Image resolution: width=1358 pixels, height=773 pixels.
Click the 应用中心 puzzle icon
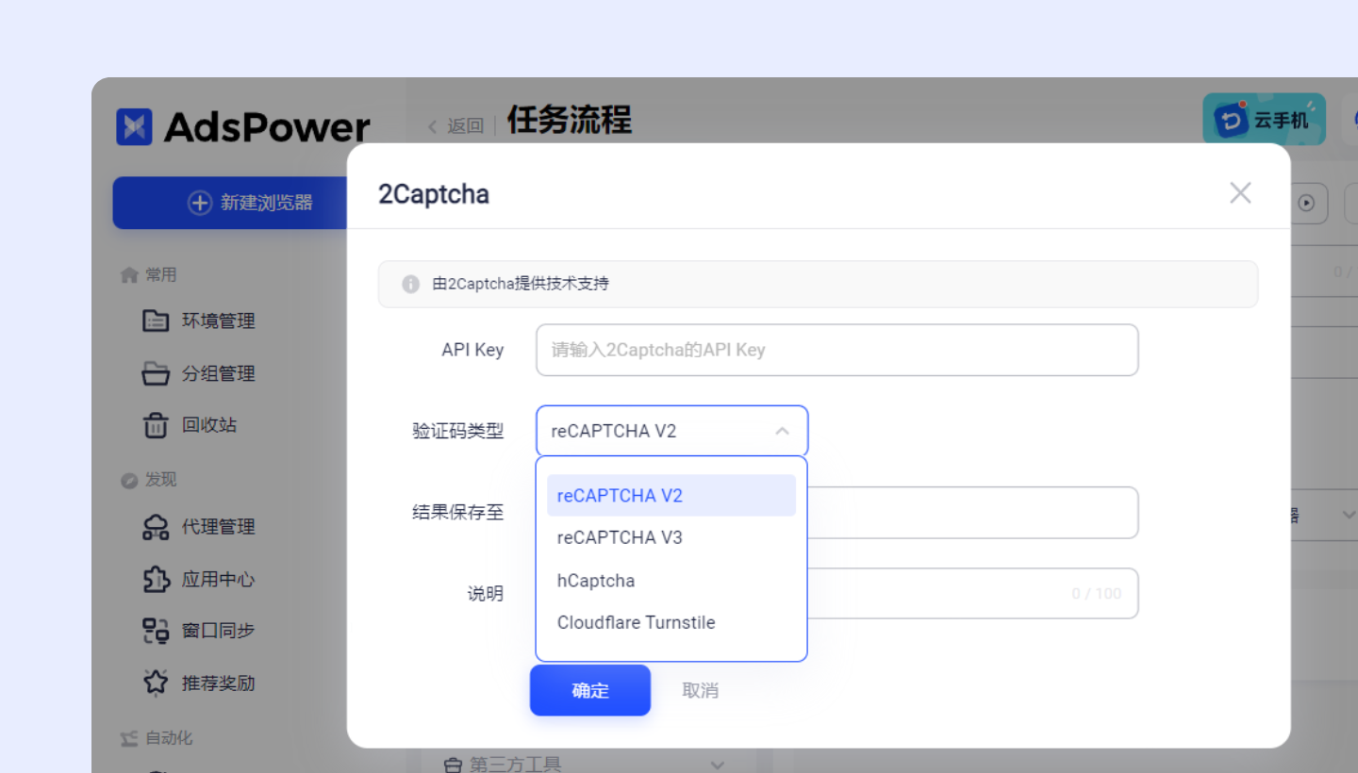(x=156, y=579)
